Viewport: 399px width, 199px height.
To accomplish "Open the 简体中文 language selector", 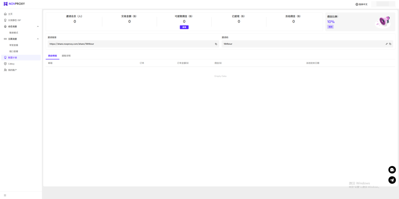I will [x=361, y=4].
